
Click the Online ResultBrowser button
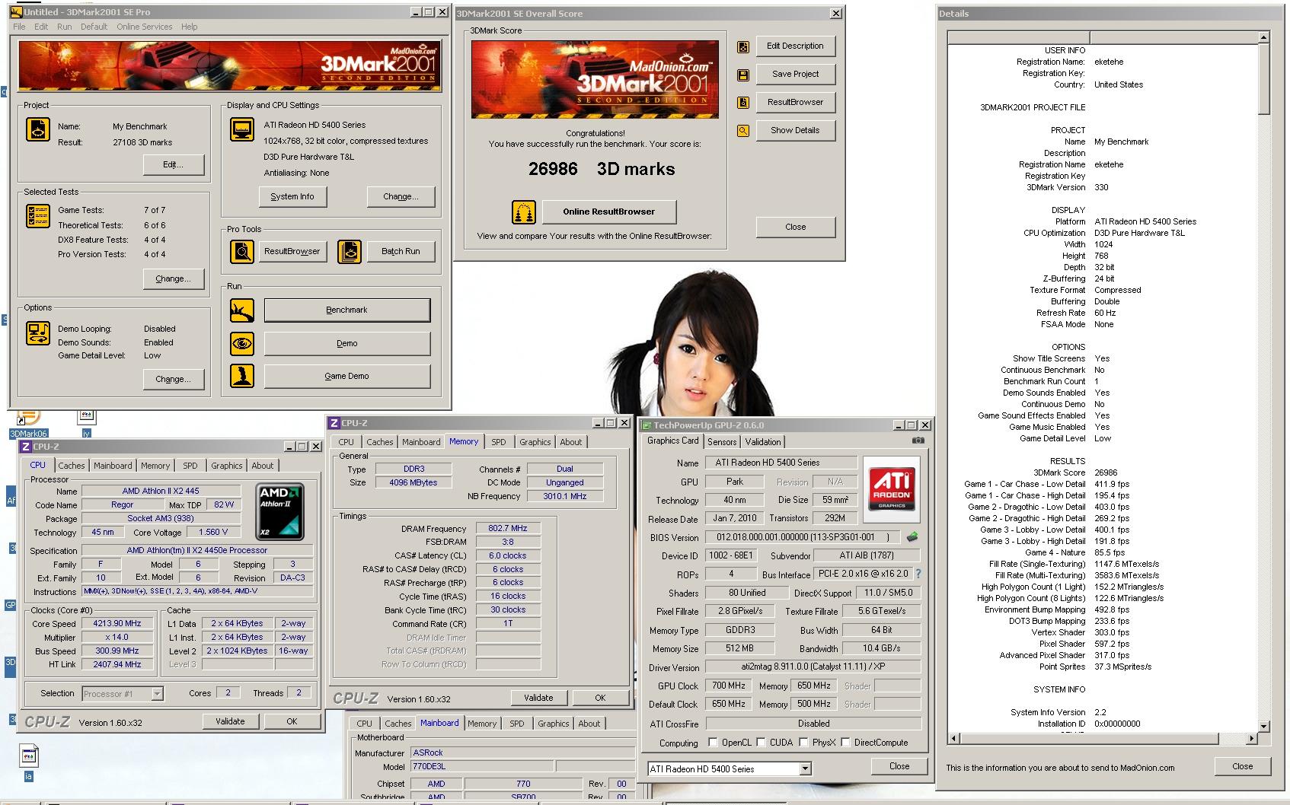coord(609,212)
